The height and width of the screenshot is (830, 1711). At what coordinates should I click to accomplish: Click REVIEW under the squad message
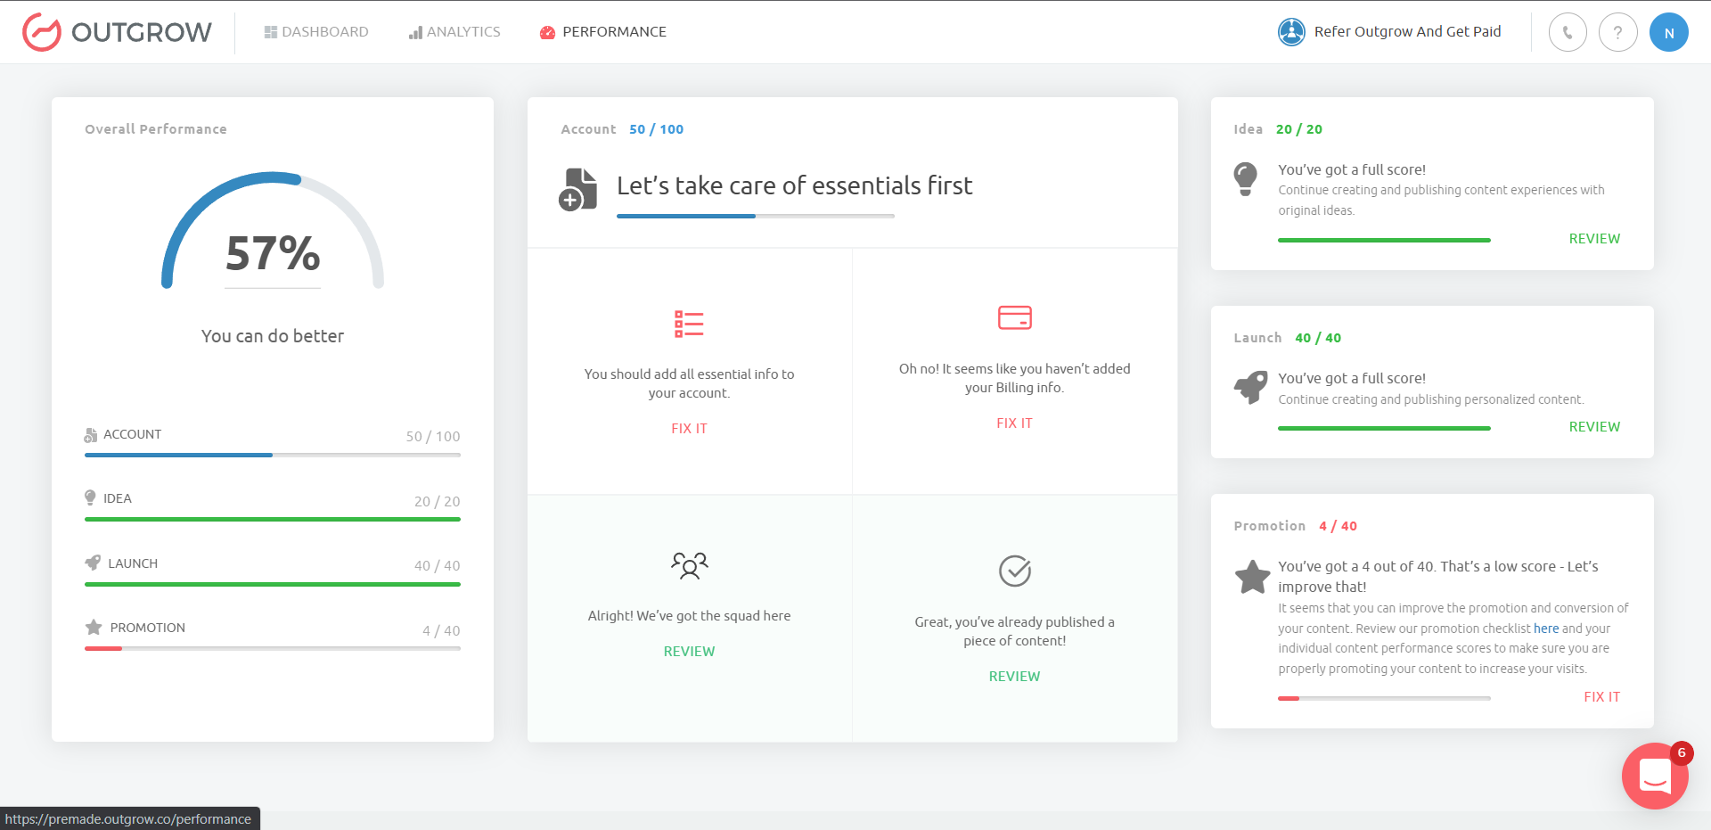coord(689,652)
